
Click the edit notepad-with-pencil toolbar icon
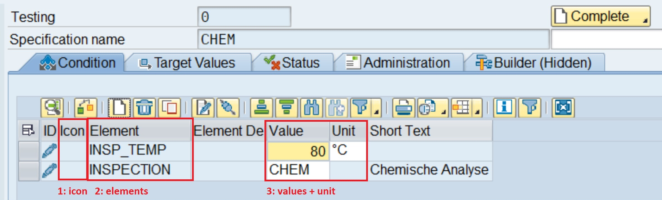coord(203,108)
